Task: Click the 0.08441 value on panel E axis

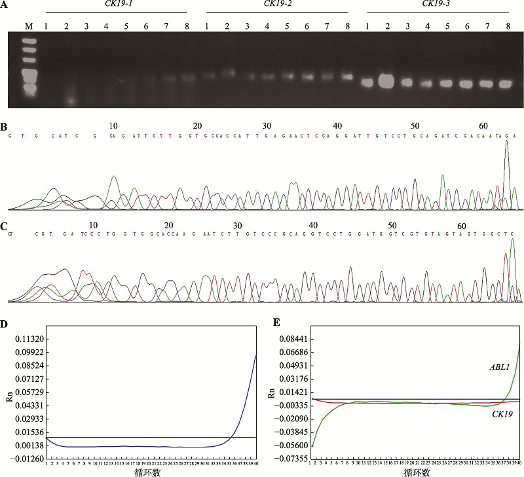Action: 296,339
